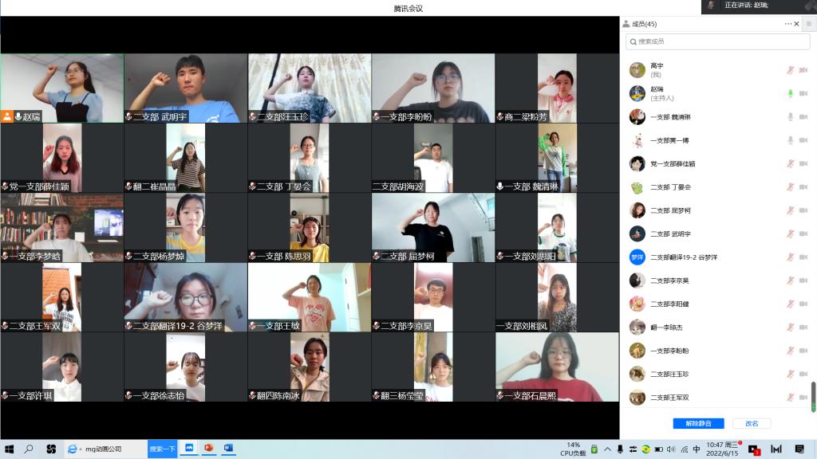Click the 解除静音 unmute button

point(697,423)
